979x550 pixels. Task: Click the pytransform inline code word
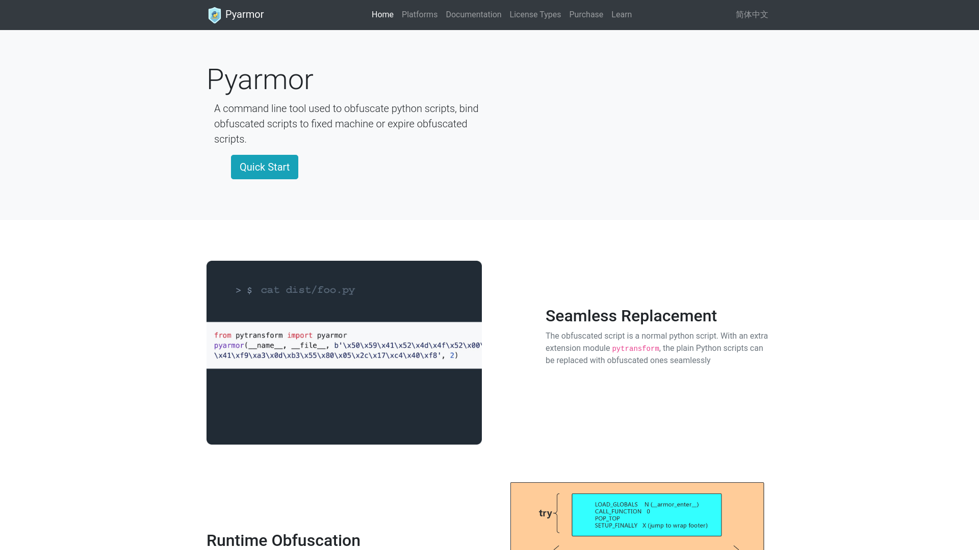tap(635, 348)
